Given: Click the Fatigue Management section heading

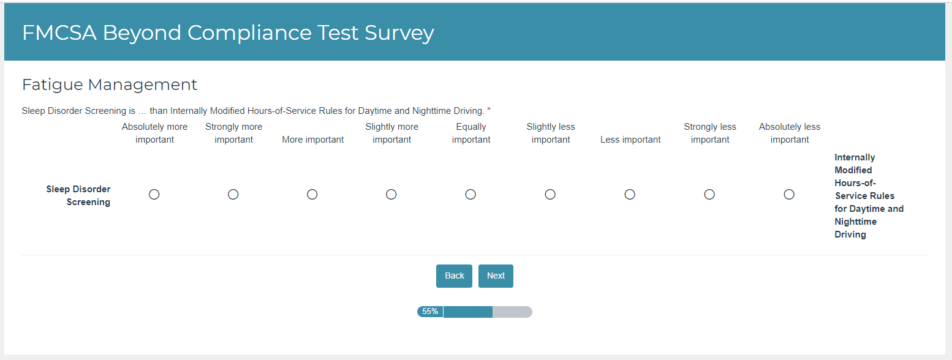Looking at the screenshot, I should point(110,84).
